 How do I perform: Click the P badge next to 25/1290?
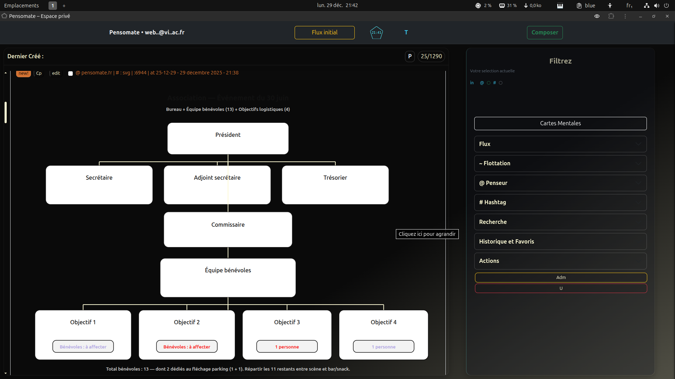click(x=410, y=56)
